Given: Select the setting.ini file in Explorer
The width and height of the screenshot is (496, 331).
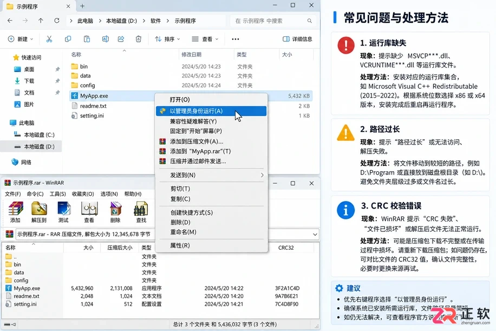Looking at the screenshot, I should click(x=92, y=115).
